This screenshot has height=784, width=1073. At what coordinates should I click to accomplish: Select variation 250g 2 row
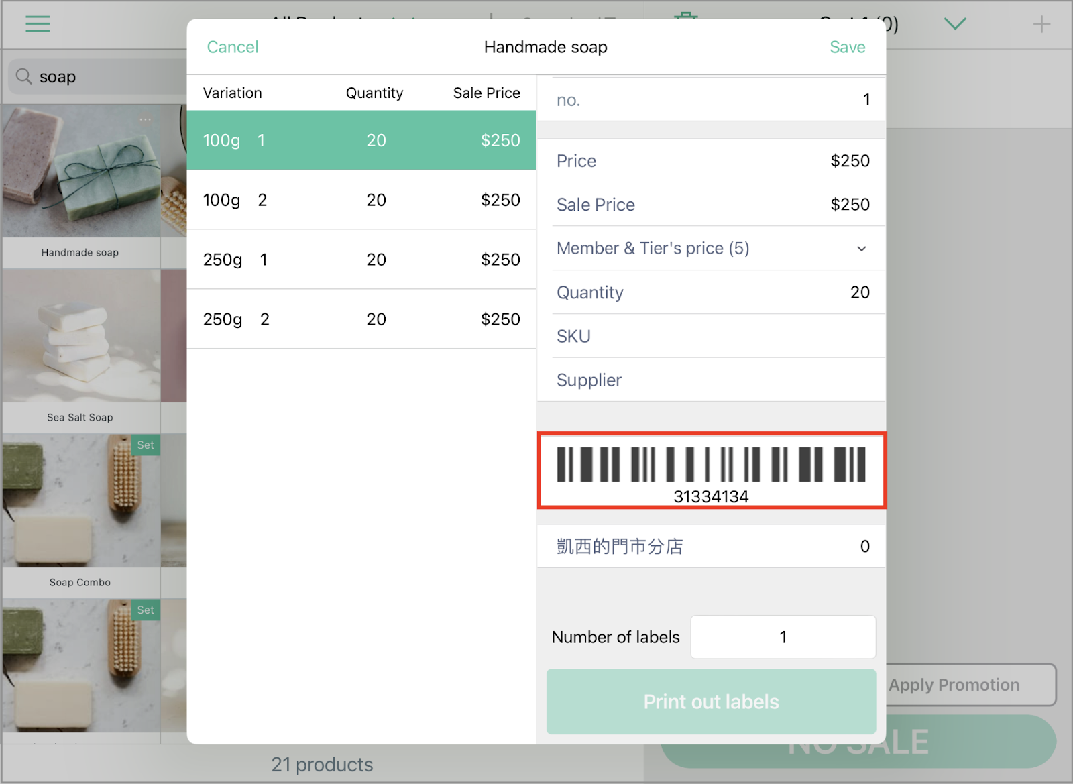361,319
